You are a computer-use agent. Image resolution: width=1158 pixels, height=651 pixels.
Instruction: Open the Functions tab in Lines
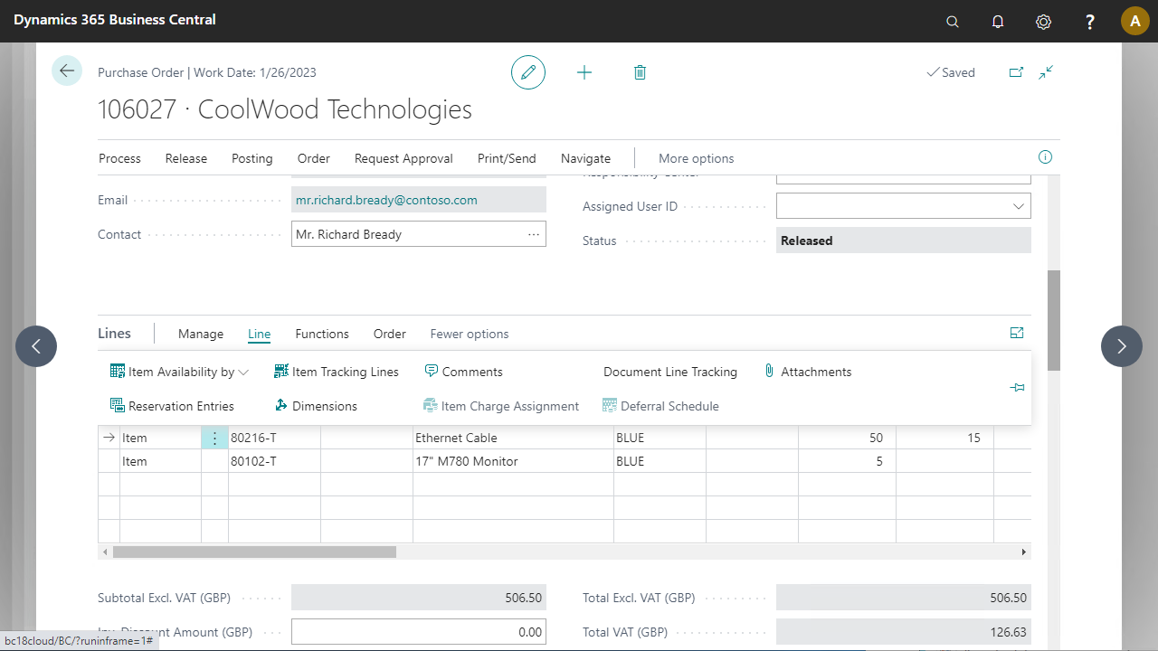point(322,334)
